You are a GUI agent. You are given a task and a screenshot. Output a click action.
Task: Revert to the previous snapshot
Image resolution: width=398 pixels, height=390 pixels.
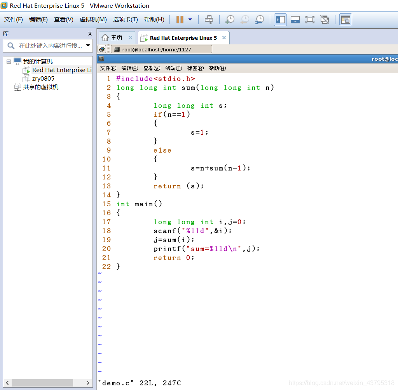click(245, 19)
